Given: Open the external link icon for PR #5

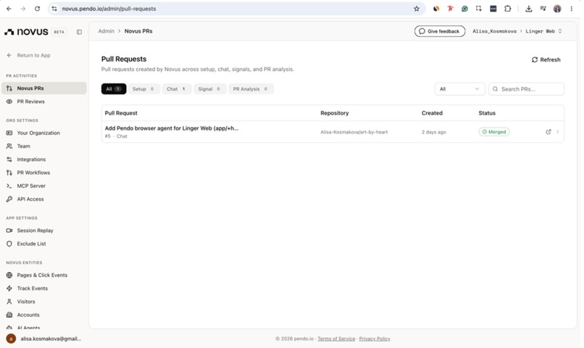Looking at the screenshot, I should point(548,132).
